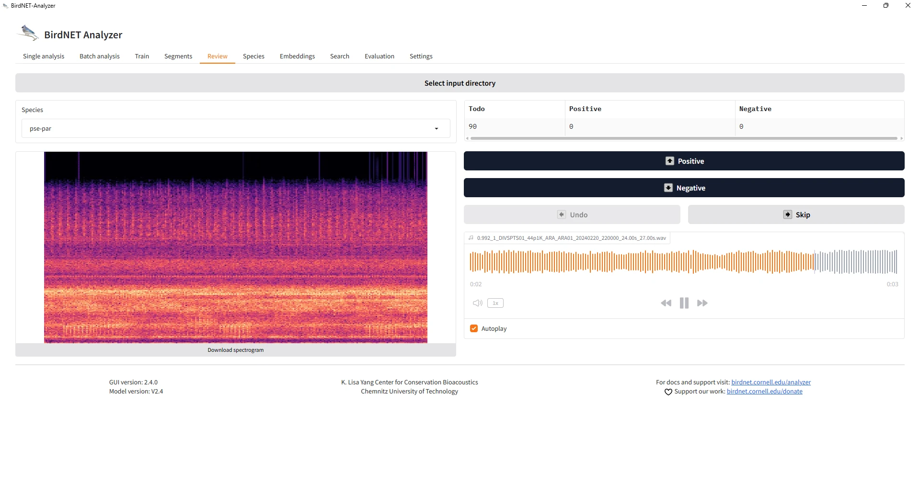Rewind the audio clip
Viewport: 920px width, 494px height.
666,303
